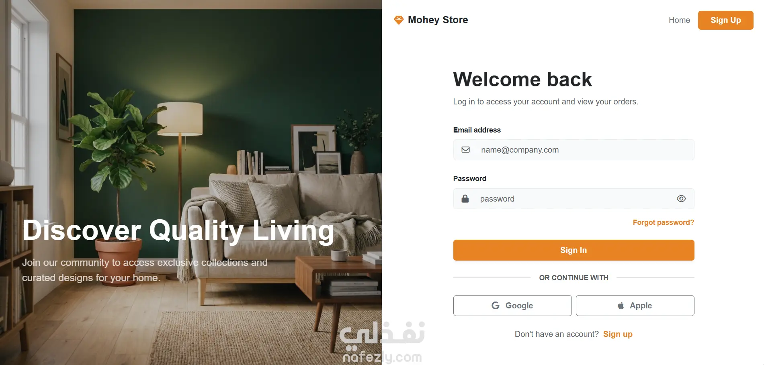Follow the Sign up link below
The width and height of the screenshot is (764, 365).
pyautogui.click(x=618, y=334)
